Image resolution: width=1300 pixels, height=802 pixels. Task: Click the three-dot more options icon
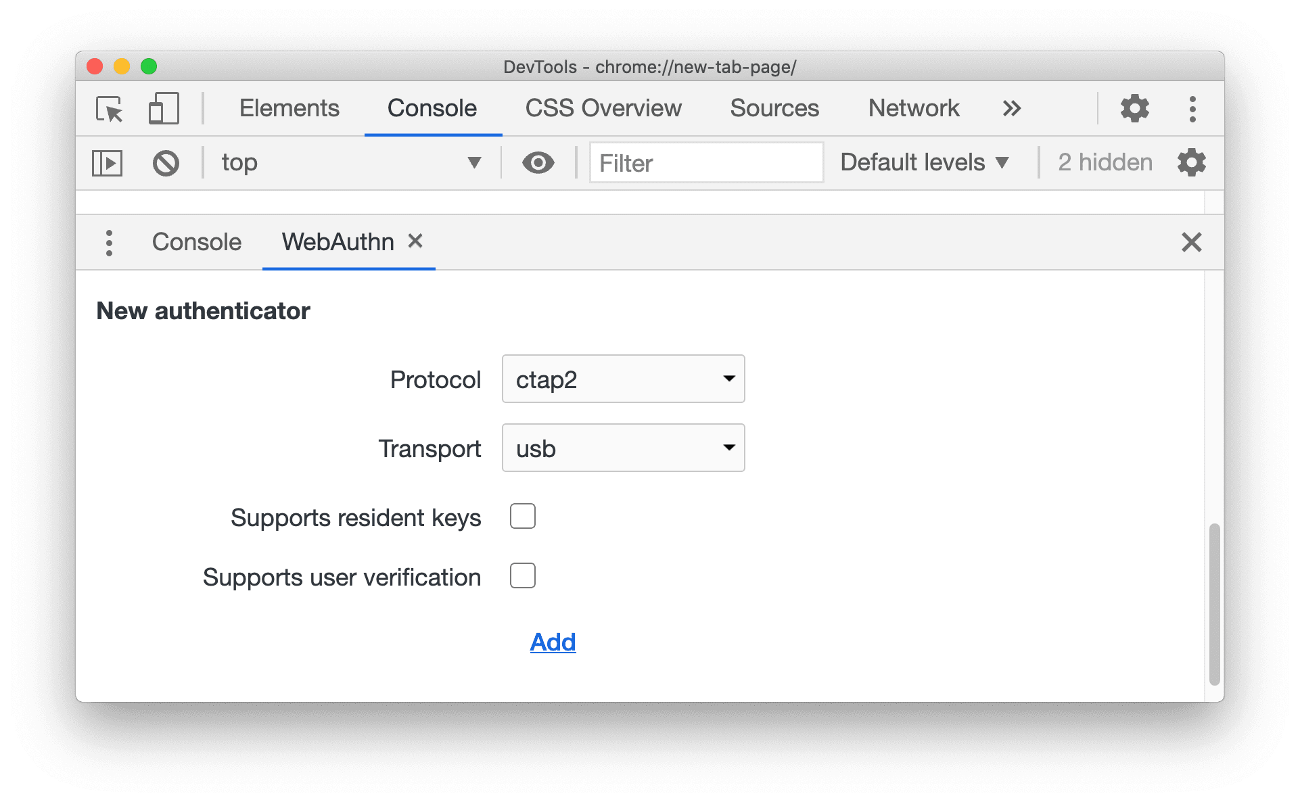pyautogui.click(x=1193, y=107)
